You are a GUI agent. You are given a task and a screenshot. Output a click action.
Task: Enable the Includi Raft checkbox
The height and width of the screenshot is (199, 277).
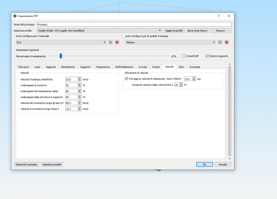[184, 56]
